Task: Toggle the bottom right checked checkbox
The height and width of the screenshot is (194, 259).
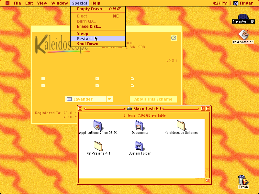Action: click(x=132, y=86)
